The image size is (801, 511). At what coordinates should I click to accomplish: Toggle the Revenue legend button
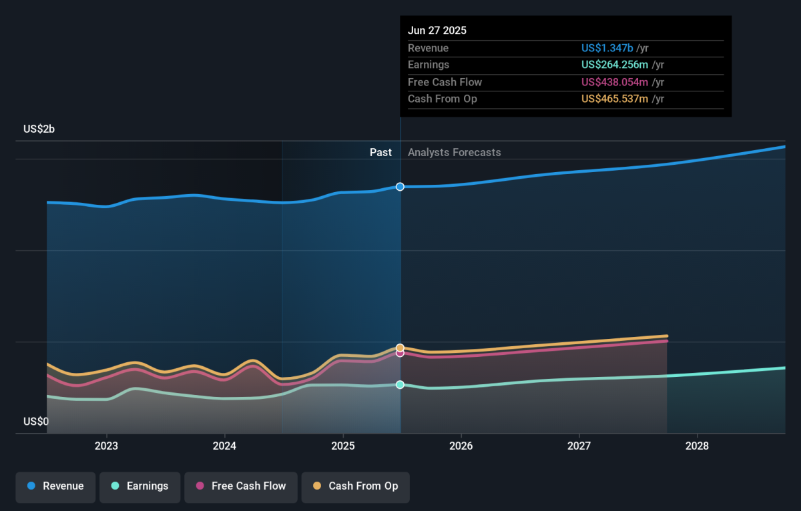(55, 486)
